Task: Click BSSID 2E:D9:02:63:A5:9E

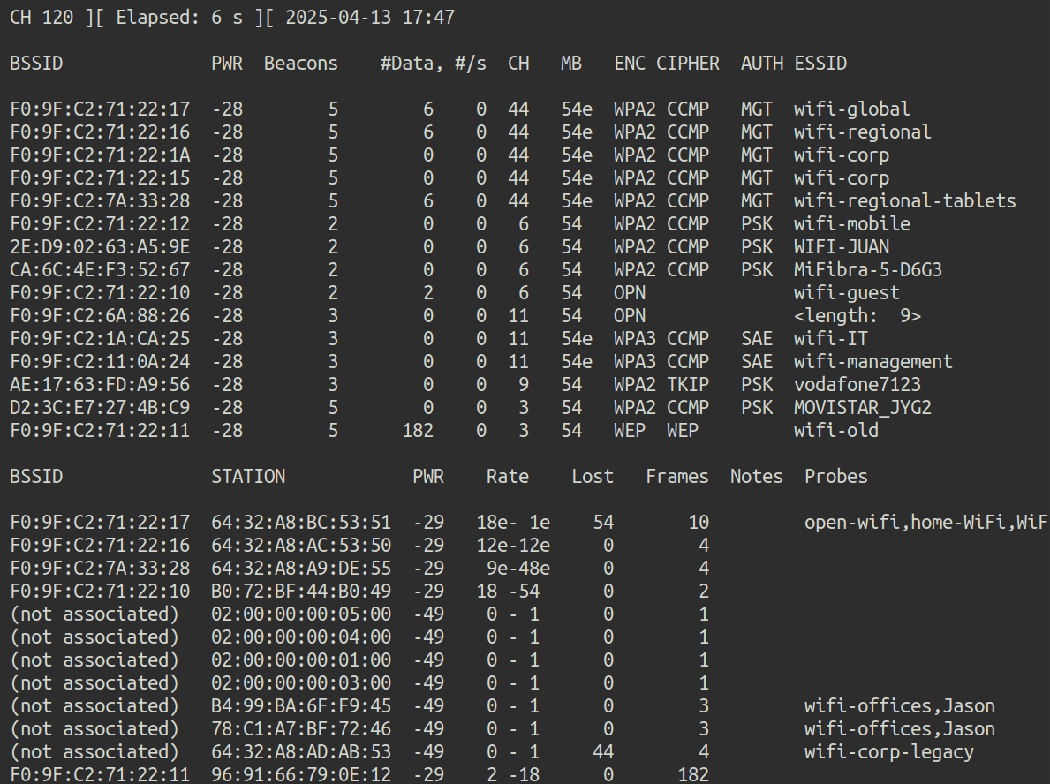Action: click(x=100, y=247)
